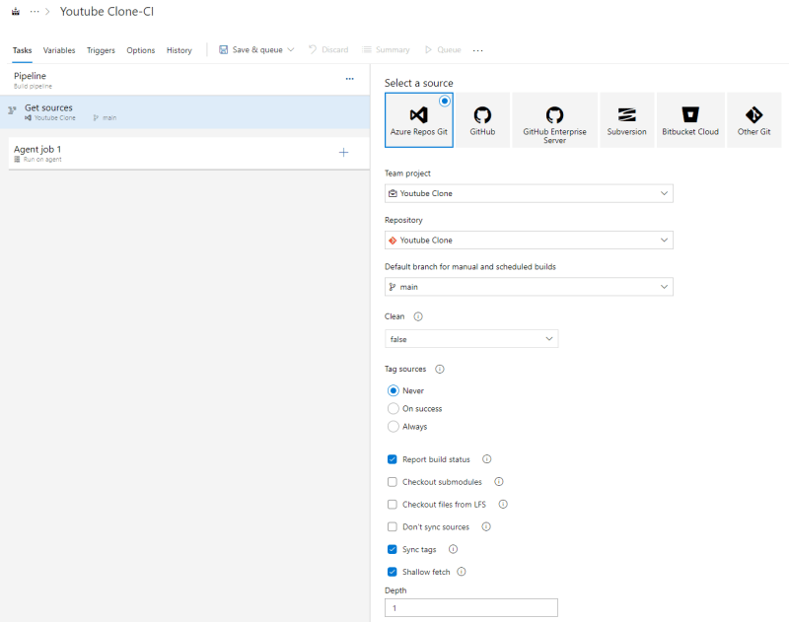The width and height of the screenshot is (789, 622).
Task: Open the toolbar more actions ellipsis
Action: pos(477,50)
